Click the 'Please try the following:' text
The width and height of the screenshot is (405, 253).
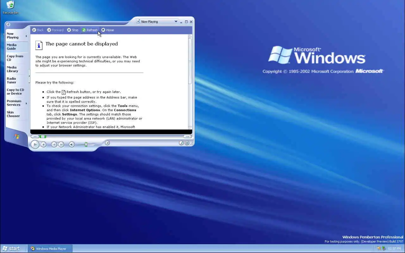click(55, 83)
